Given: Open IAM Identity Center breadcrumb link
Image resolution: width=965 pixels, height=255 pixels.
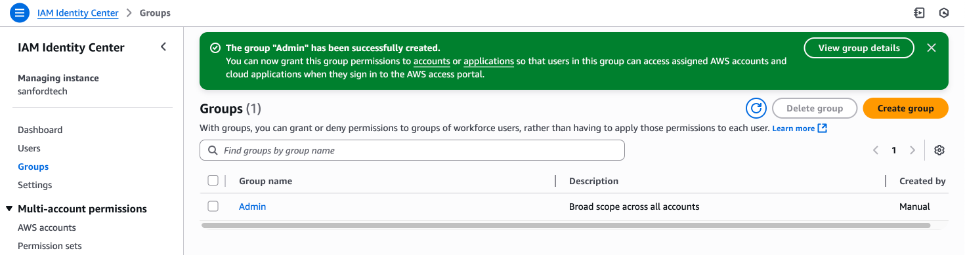Looking at the screenshot, I should pyautogui.click(x=78, y=12).
